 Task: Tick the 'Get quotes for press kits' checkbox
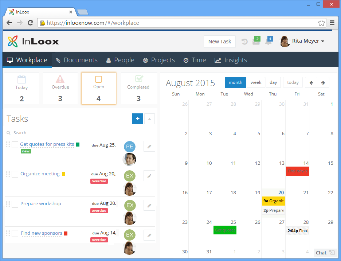15,145
